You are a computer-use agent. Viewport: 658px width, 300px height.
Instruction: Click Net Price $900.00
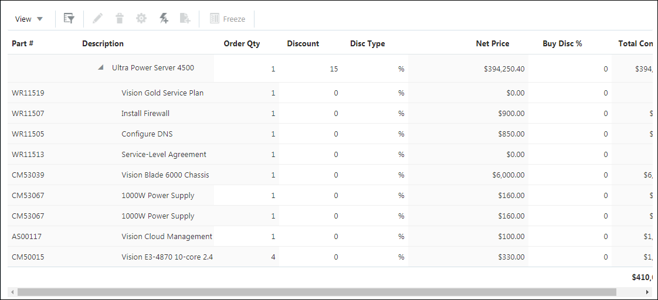coord(511,114)
